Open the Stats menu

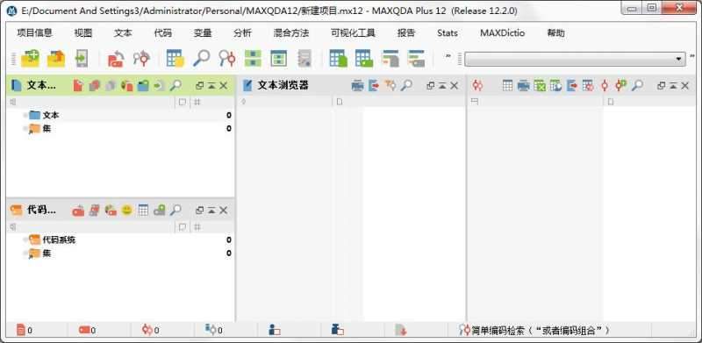(x=448, y=32)
